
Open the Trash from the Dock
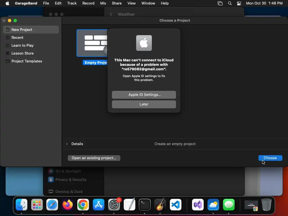tap(266, 204)
